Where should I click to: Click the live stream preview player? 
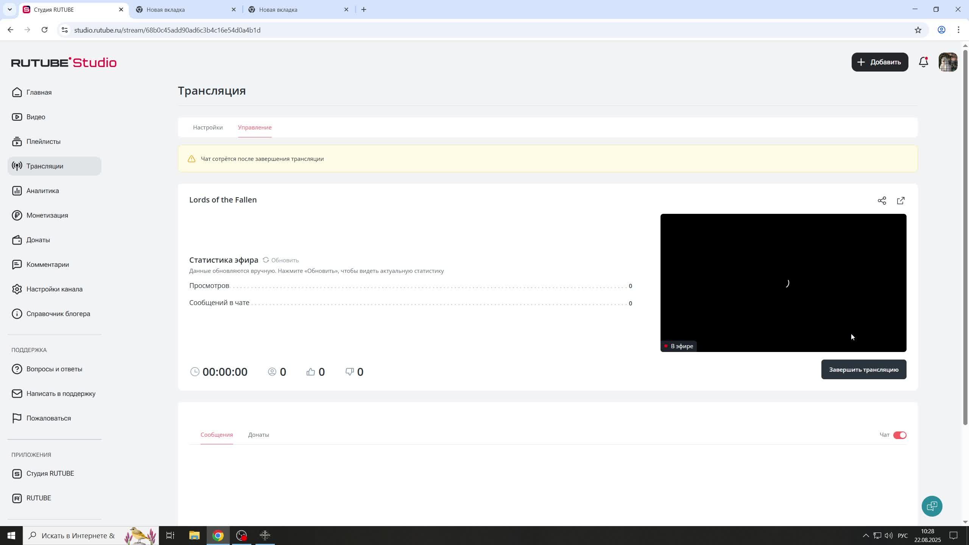783,283
